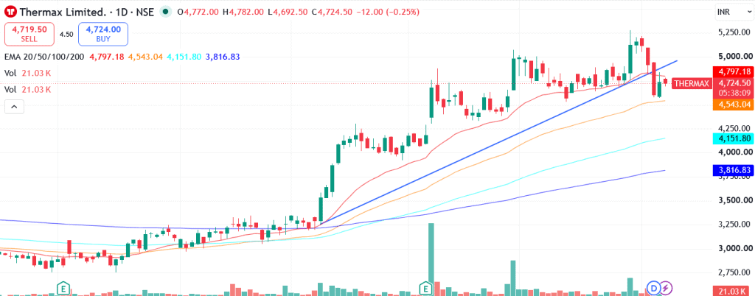Click the 3,250.00 price scale label
The height and width of the screenshot is (296, 755).
pos(734,225)
